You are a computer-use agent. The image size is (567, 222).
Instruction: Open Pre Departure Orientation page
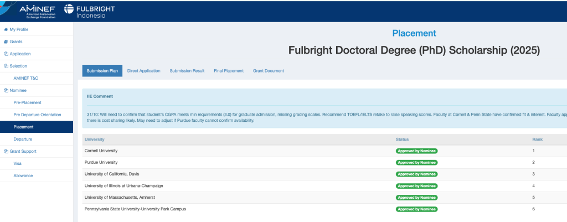coord(38,115)
